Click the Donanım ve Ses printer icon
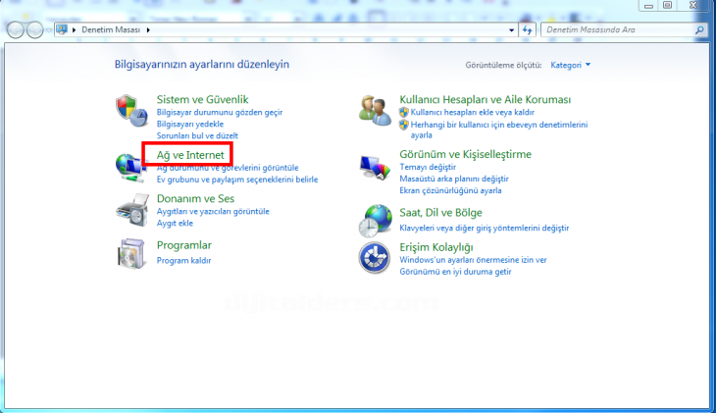The width and height of the screenshot is (716, 413). [x=130, y=208]
